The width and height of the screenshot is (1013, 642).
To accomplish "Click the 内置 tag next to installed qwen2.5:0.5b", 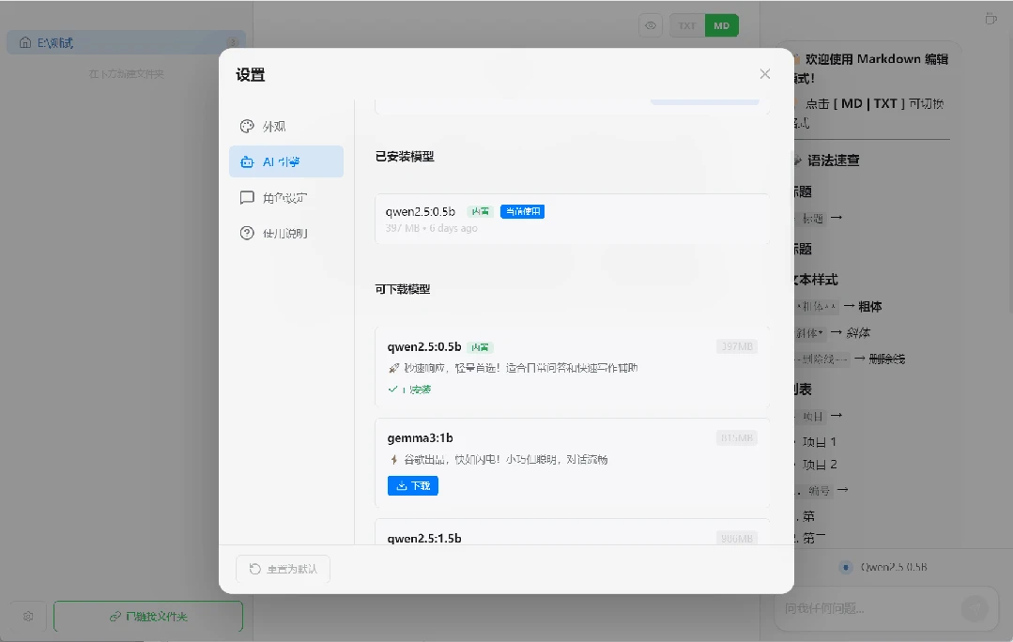I will click(x=480, y=212).
